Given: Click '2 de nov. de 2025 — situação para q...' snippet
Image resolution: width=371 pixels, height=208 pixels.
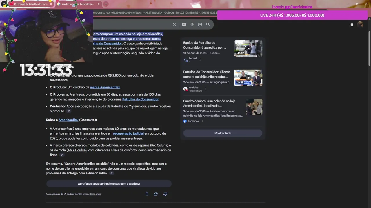Looking at the screenshot, I should [x=207, y=82].
